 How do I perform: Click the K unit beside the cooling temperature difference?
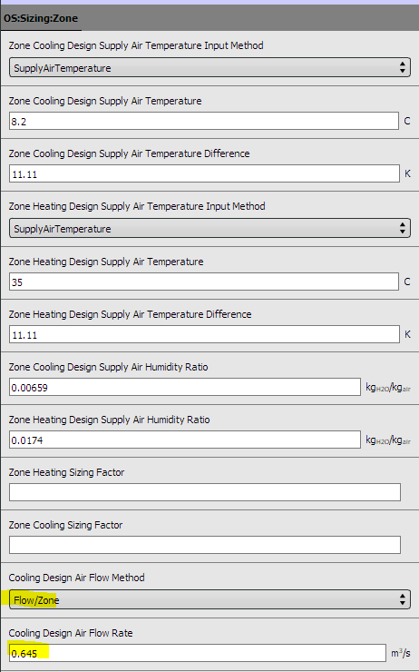[x=407, y=174]
